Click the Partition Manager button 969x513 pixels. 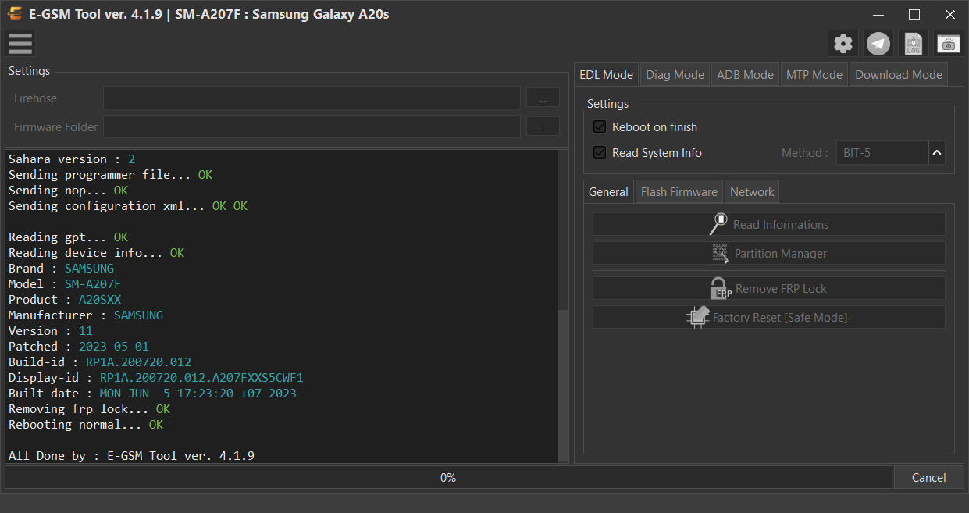pyautogui.click(x=768, y=253)
